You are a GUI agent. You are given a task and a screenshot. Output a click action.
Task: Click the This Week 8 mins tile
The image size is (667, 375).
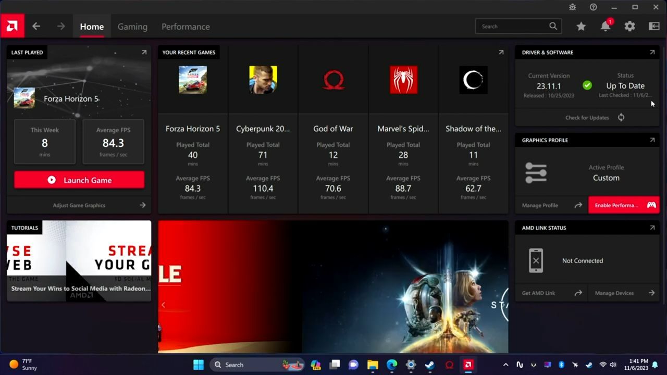click(x=45, y=142)
